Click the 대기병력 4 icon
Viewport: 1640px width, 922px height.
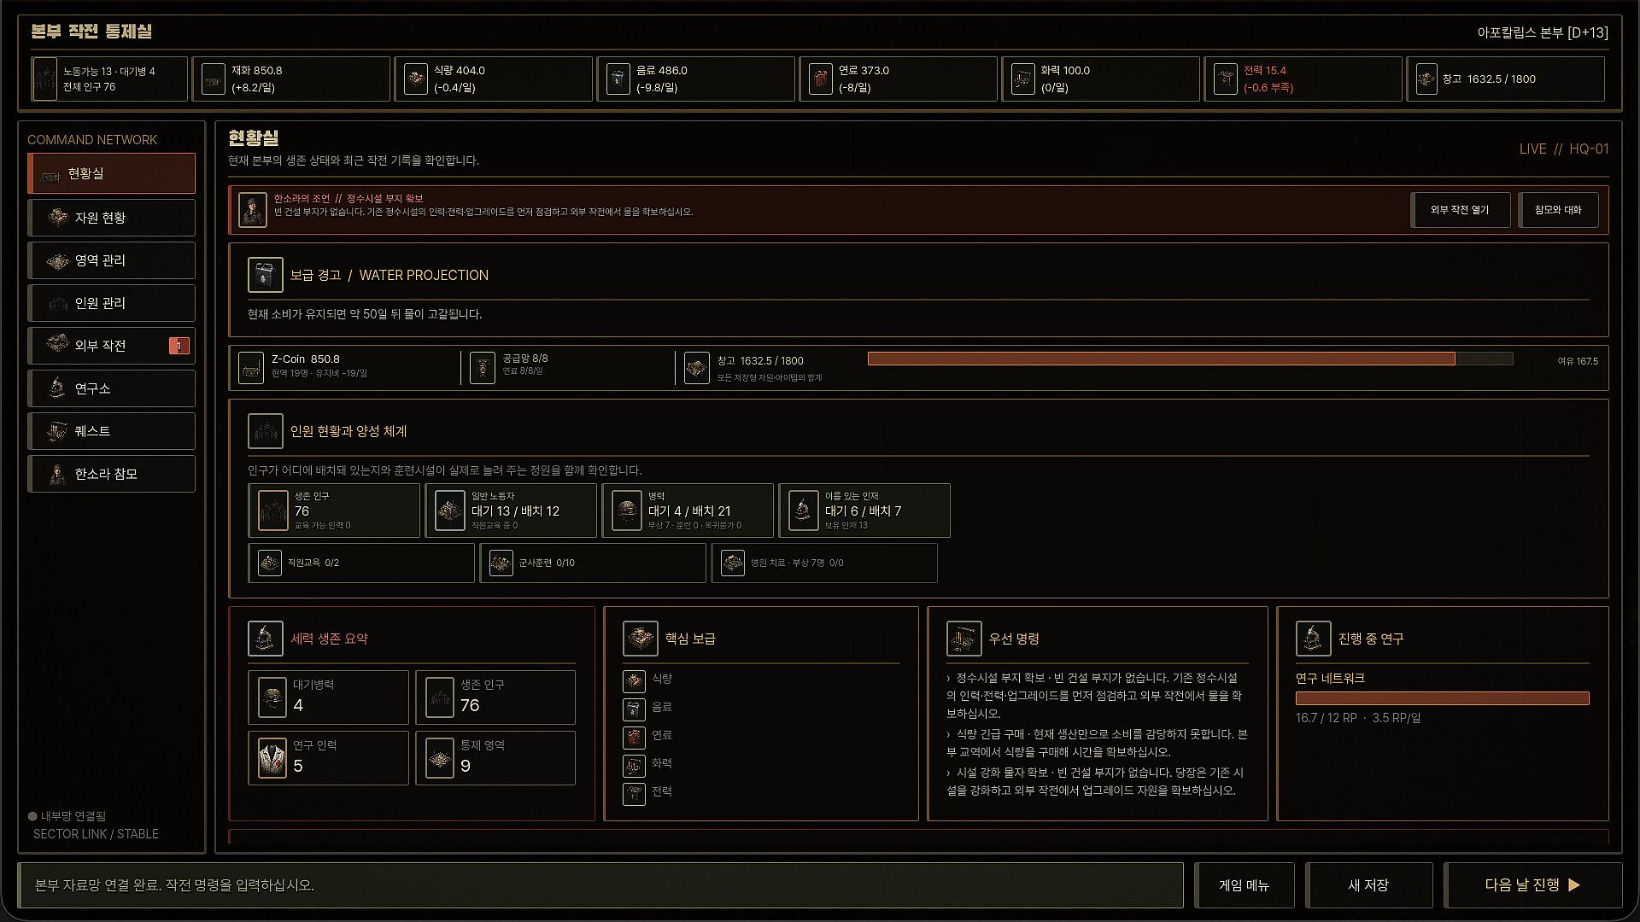(x=272, y=697)
